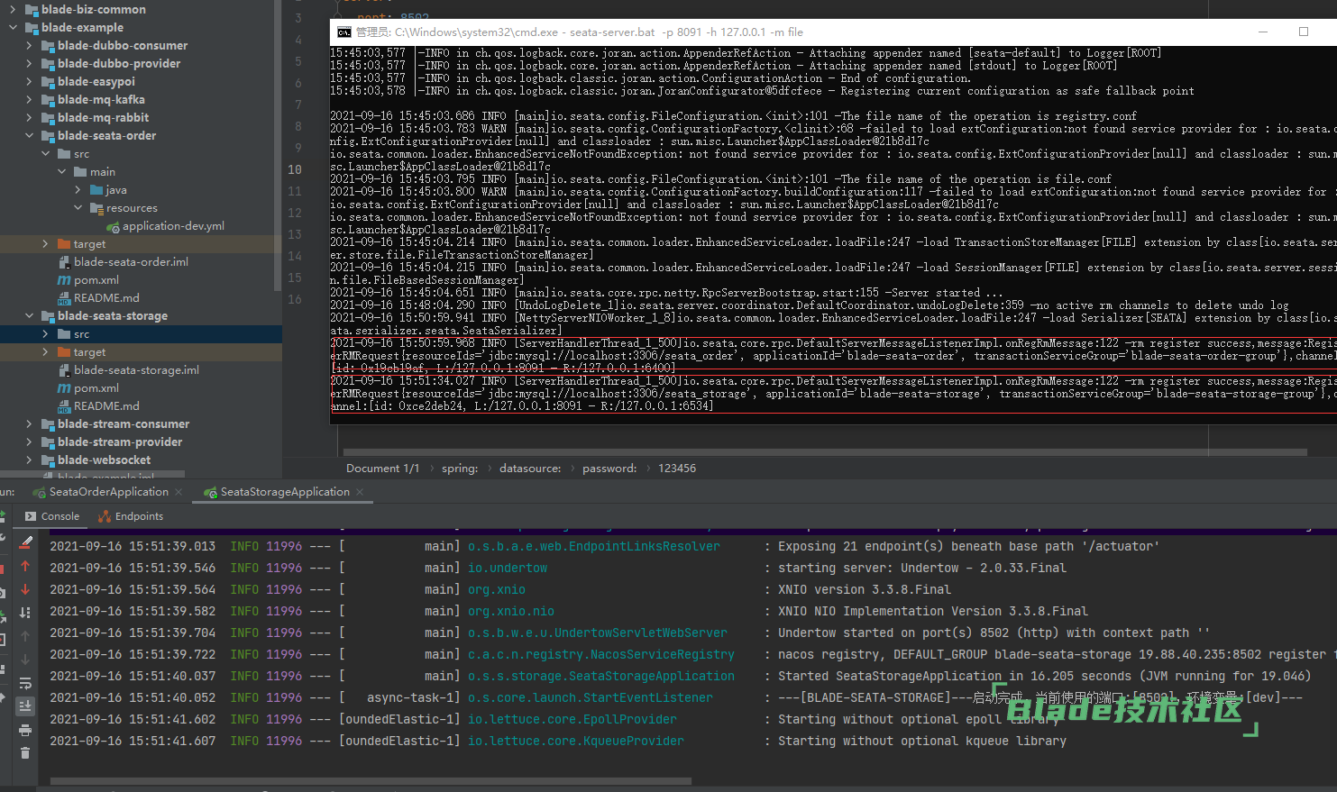The image size is (1337, 792).
Task: Click the application-dev.yml Spring file icon
Action: point(113,226)
